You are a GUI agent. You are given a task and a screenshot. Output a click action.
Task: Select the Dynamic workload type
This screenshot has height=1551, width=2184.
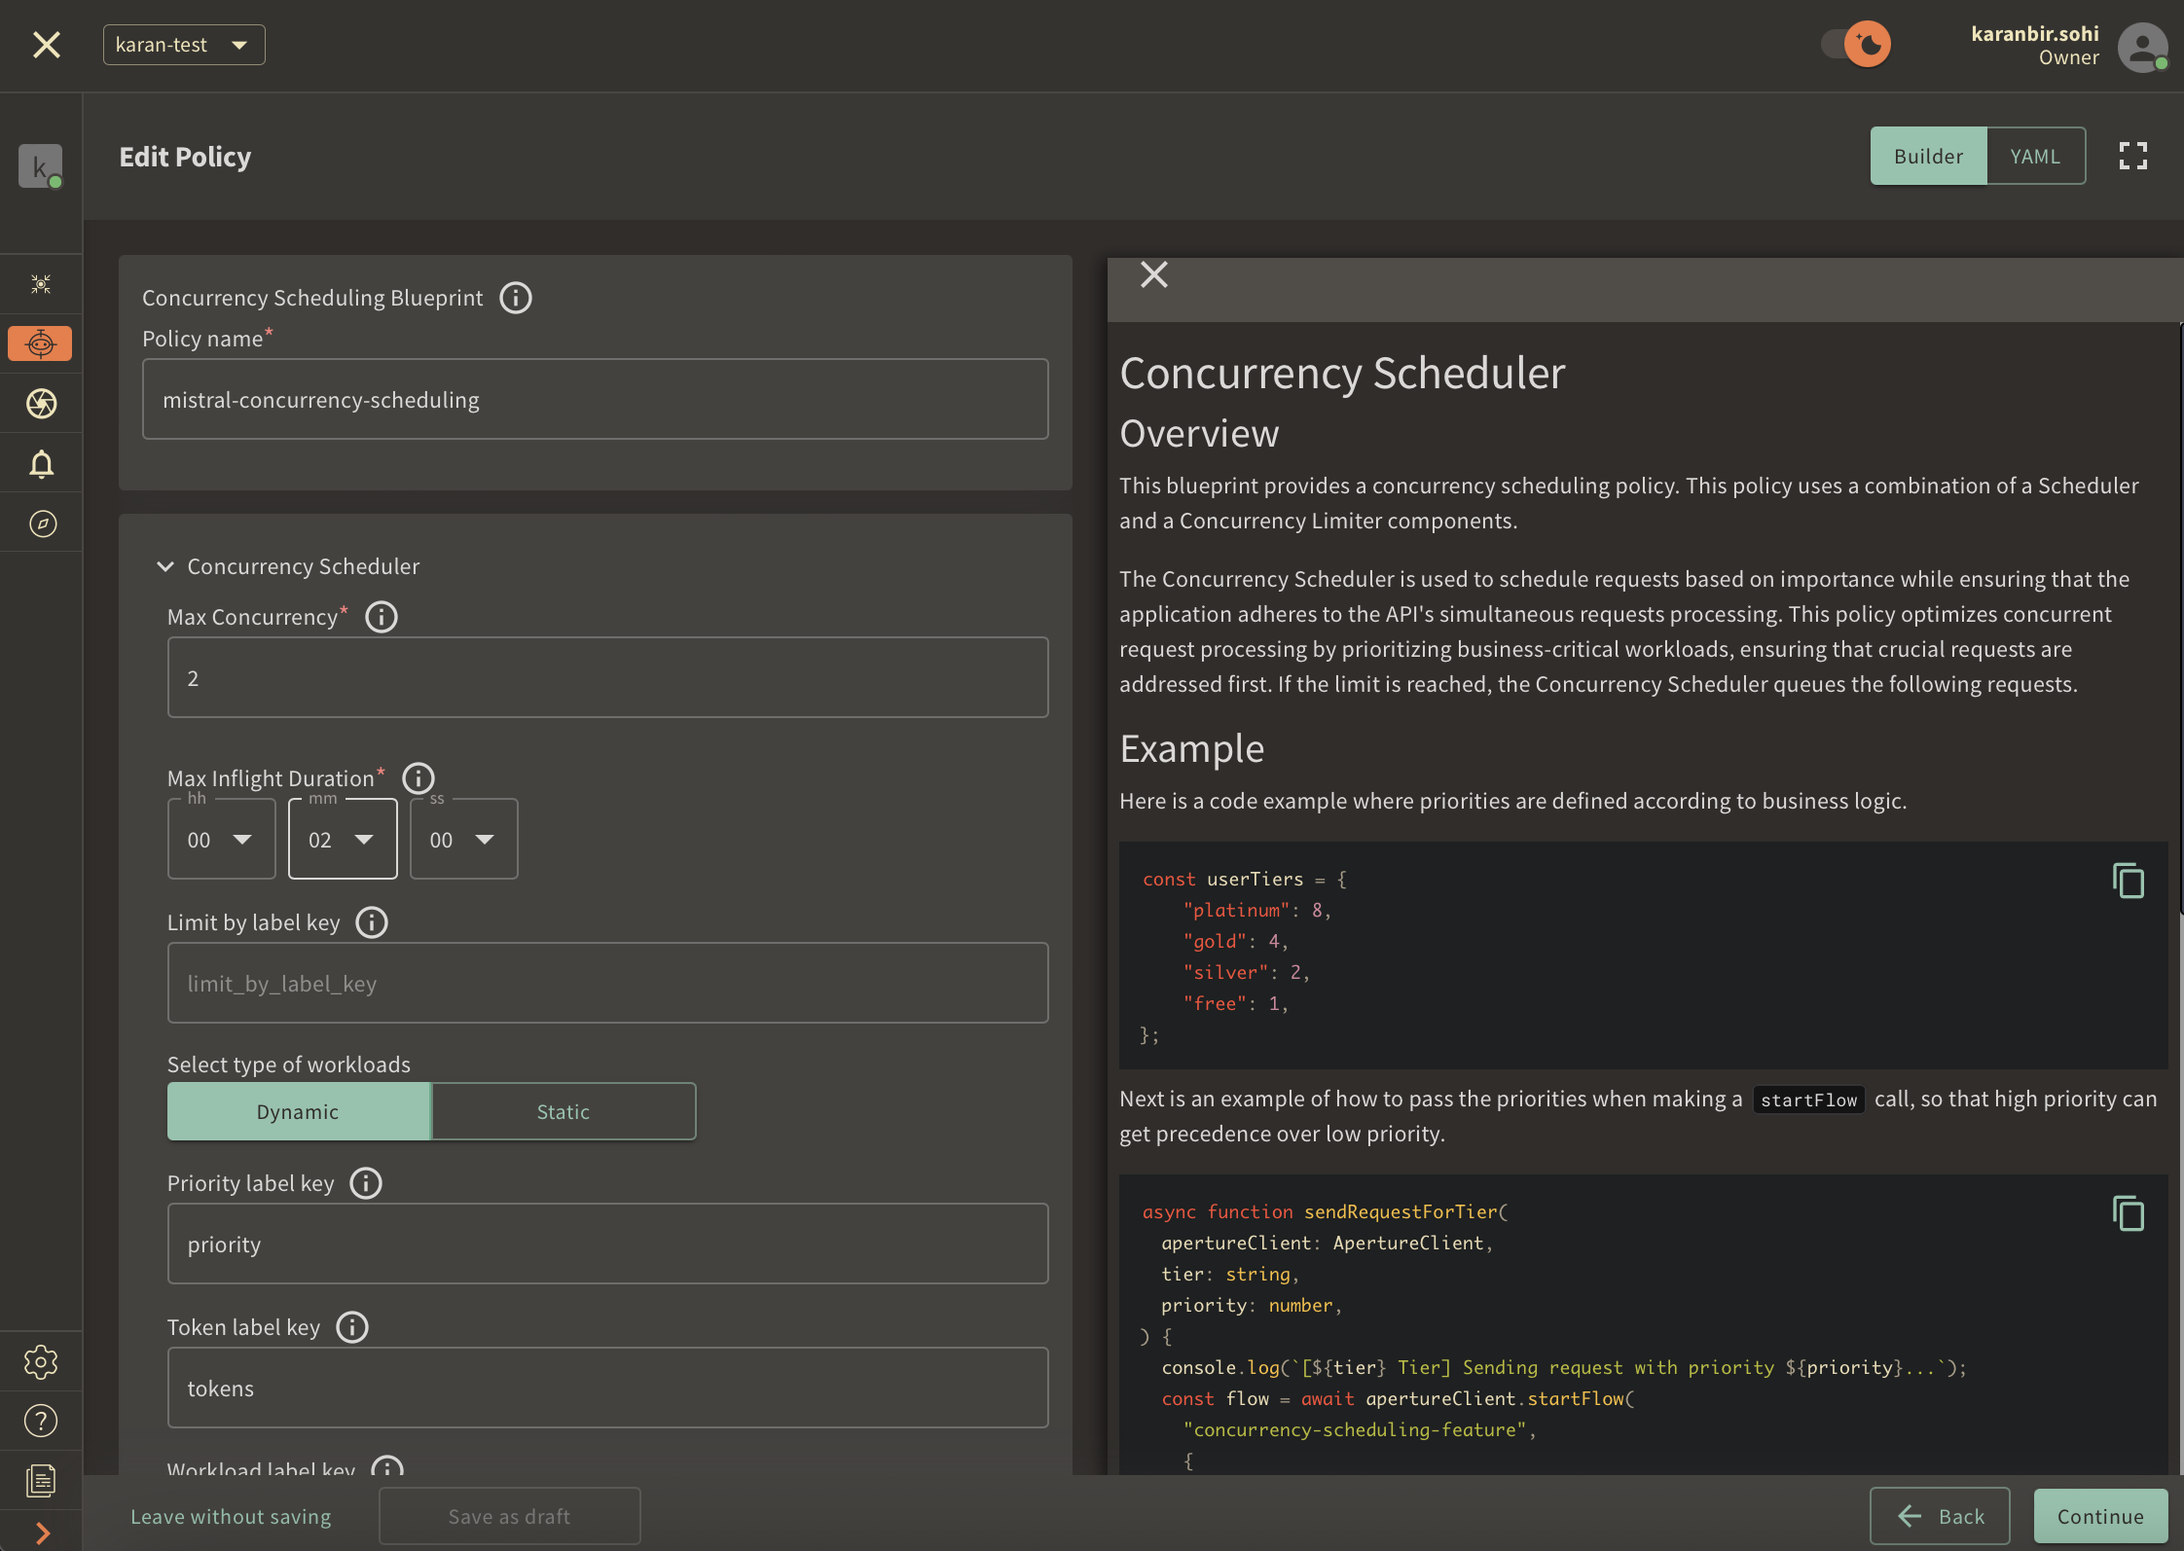point(299,1111)
